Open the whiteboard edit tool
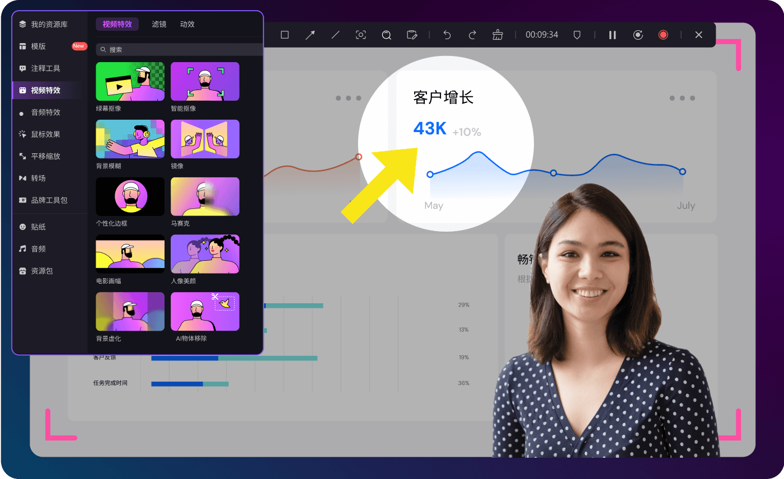Image resolution: width=784 pixels, height=479 pixels. click(x=412, y=35)
